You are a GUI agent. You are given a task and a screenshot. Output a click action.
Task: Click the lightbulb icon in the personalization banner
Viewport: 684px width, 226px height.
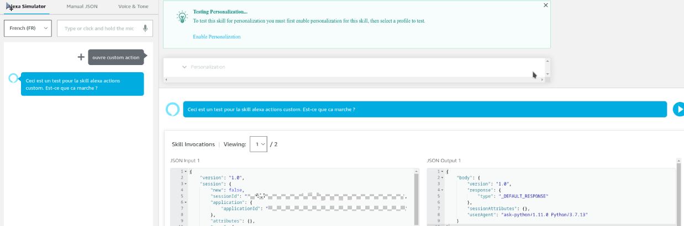coord(182,17)
